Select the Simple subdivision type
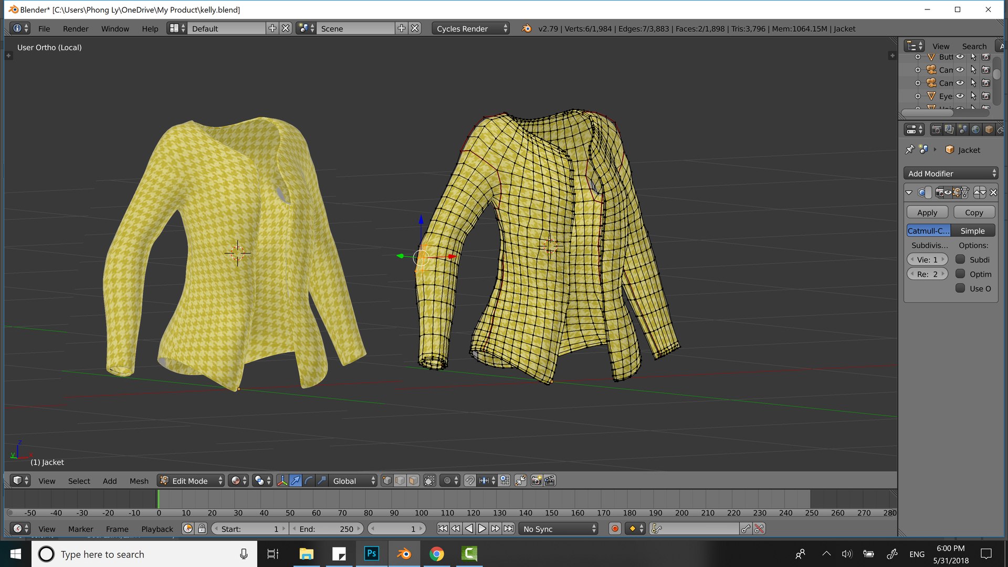Viewport: 1008px width, 567px height. click(973, 230)
